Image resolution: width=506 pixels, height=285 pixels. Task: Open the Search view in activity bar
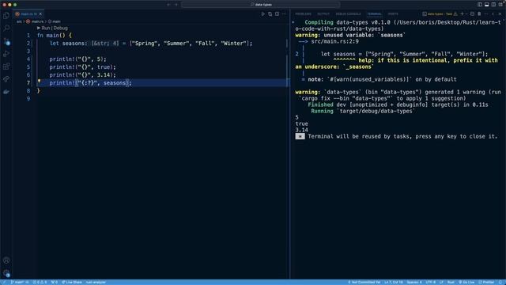coord(6,28)
